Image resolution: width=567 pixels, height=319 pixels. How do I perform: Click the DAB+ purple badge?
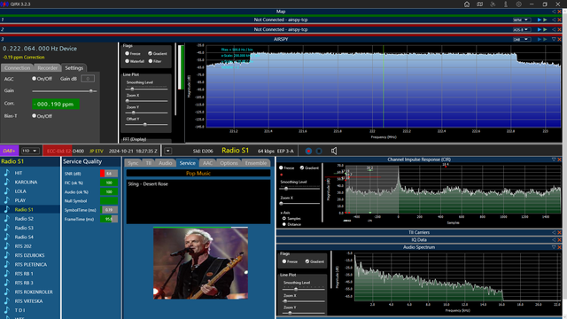click(9, 151)
